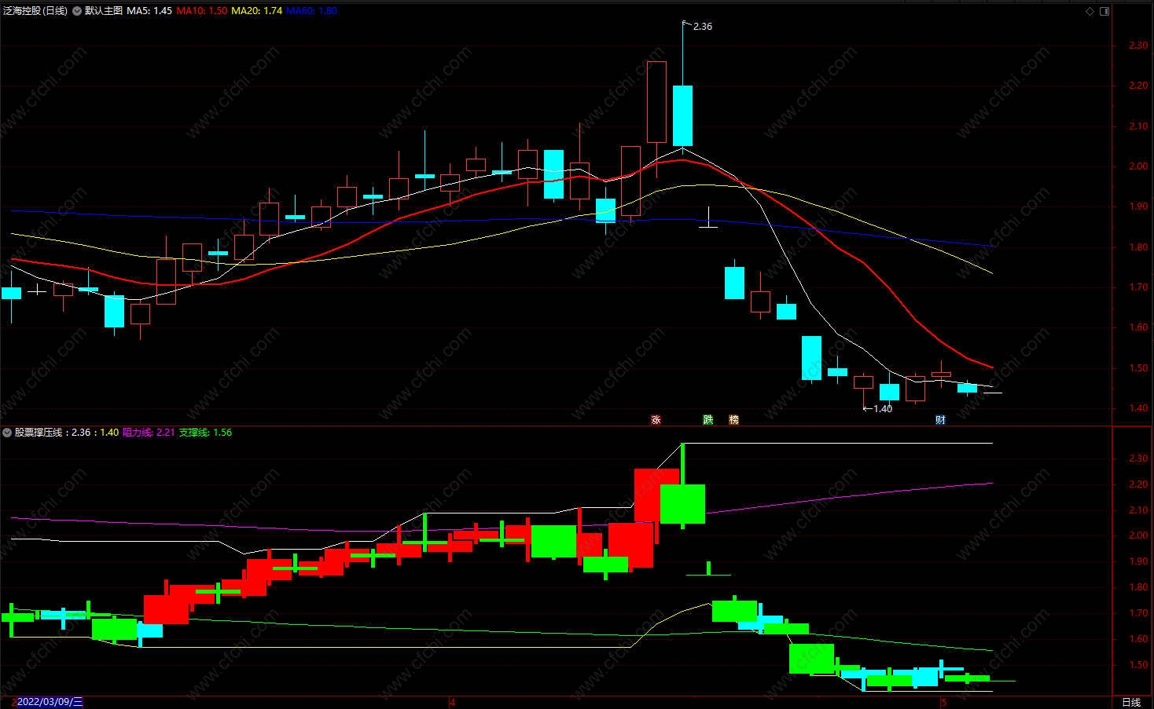Click the 2.00 tick on the main chart price axis

click(1138, 166)
